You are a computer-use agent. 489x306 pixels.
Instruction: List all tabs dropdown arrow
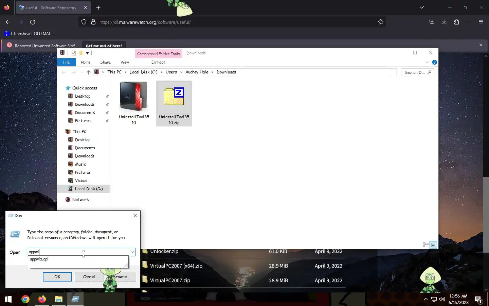coord(422,7)
